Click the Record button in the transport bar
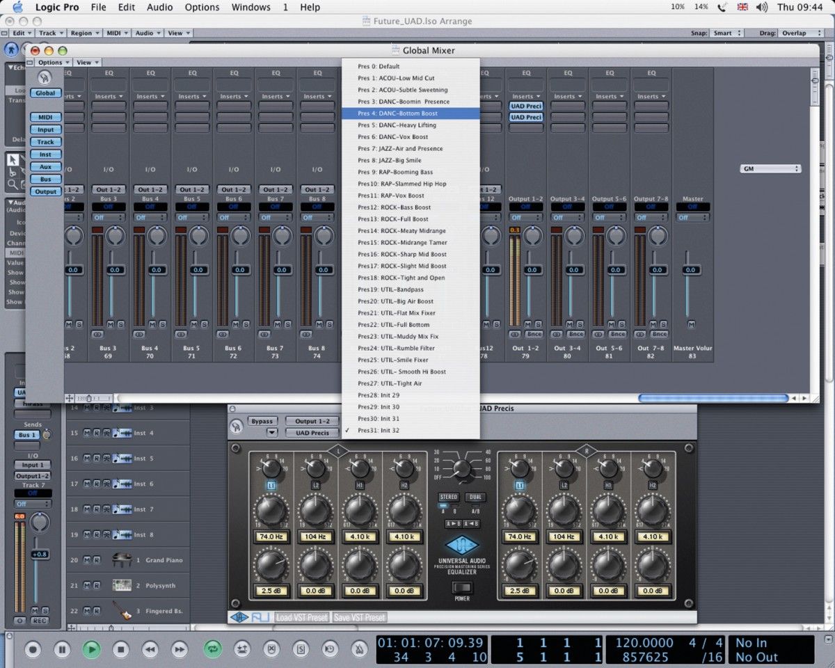The height and width of the screenshot is (668, 835). [x=33, y=650]
